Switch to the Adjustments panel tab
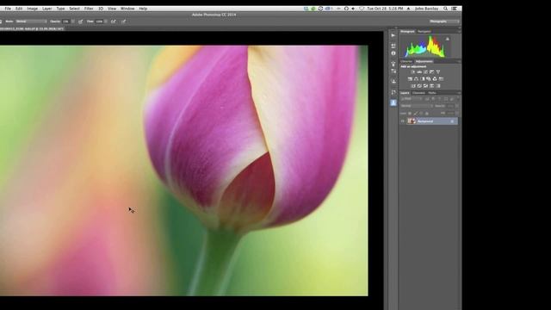The height and width of the screenshot is (310, 551). 424,61
